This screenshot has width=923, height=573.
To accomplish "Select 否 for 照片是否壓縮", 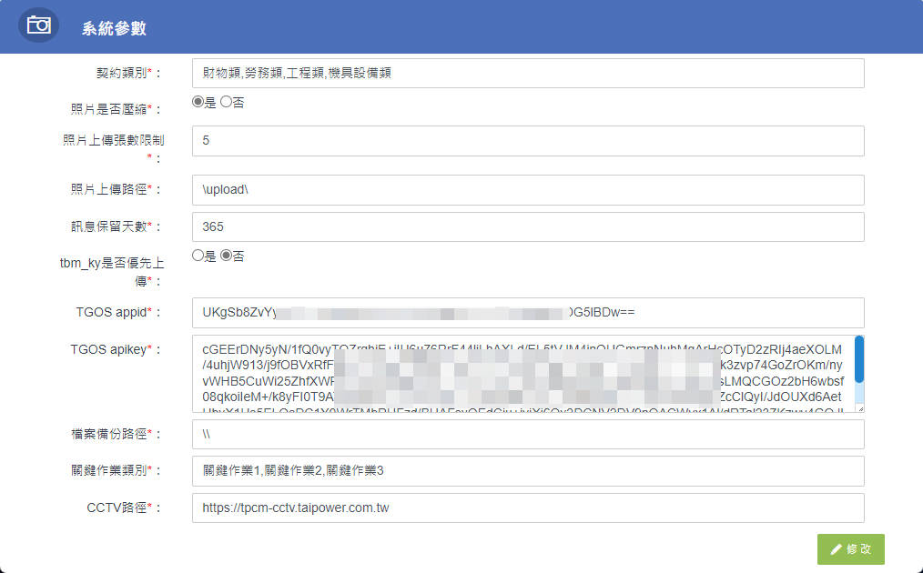I will click(226, 102).
